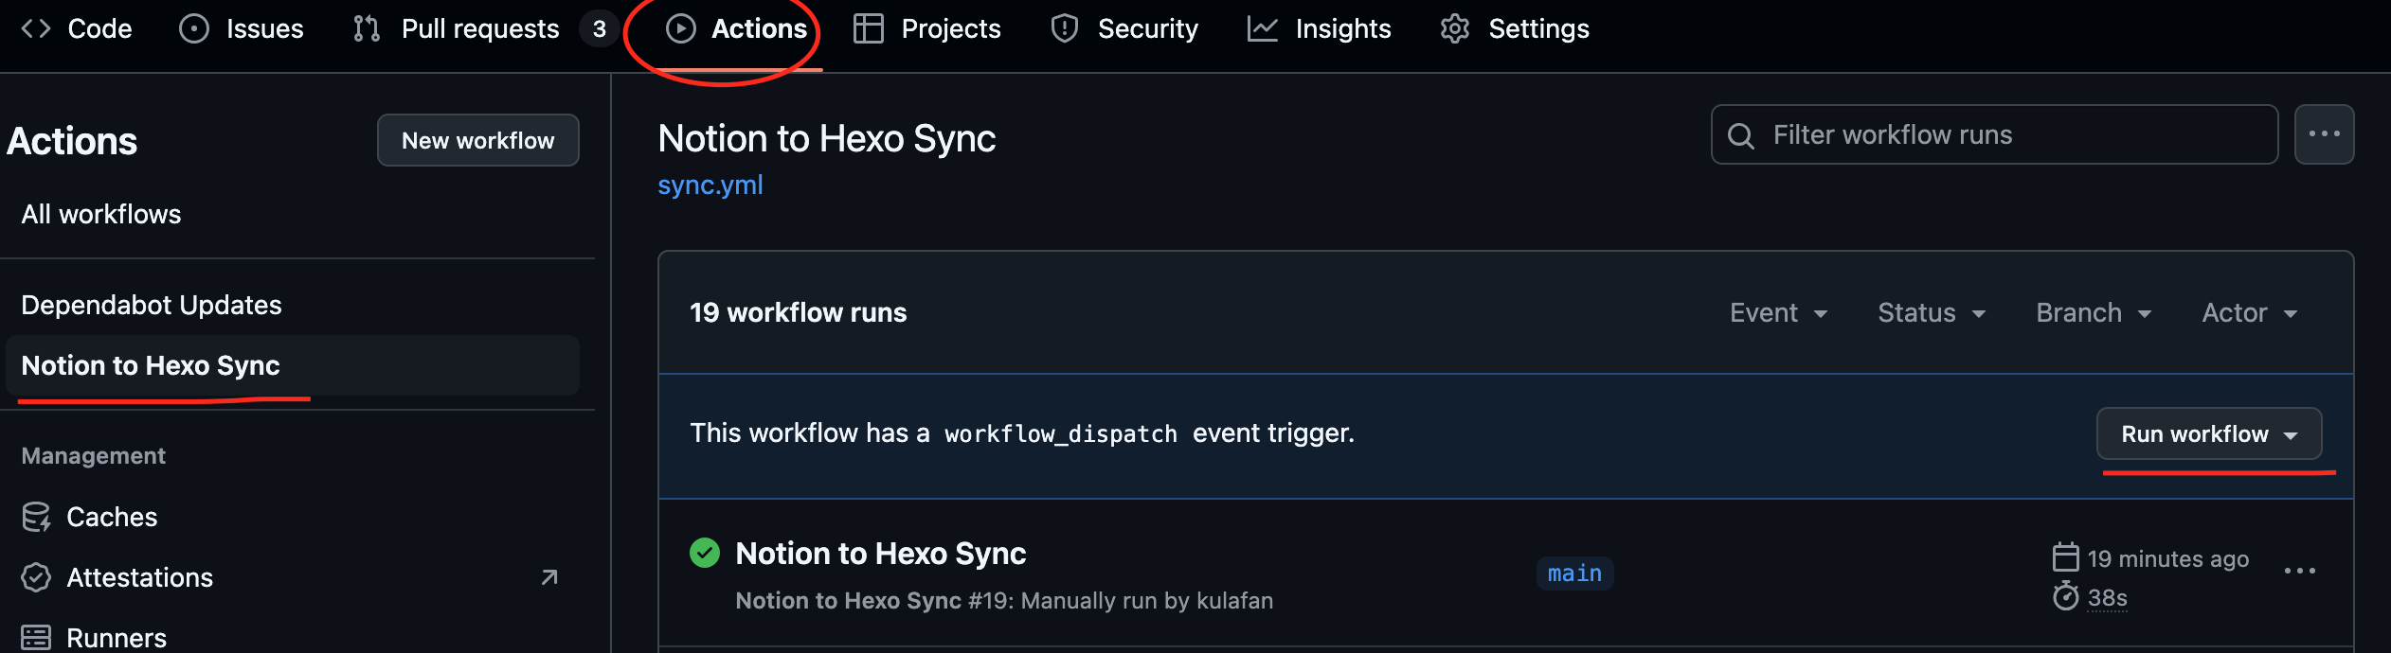Click the green success check icon
The image size is (2391, 653).
pos(705,553)
